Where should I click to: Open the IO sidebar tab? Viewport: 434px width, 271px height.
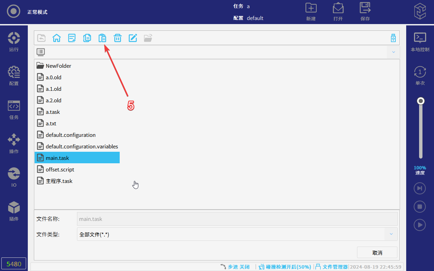click(x=14, y=178)
